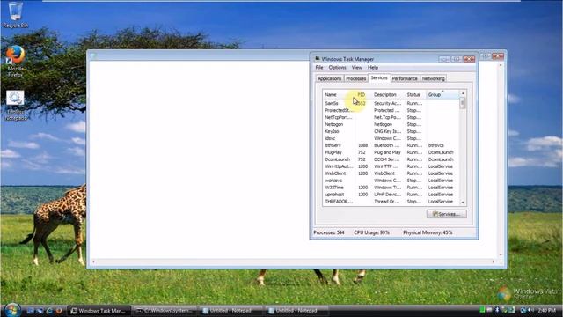Click the volume icon in the system tray
The width and height of the screenshot is (563, 317).
[x=530, y=310]
